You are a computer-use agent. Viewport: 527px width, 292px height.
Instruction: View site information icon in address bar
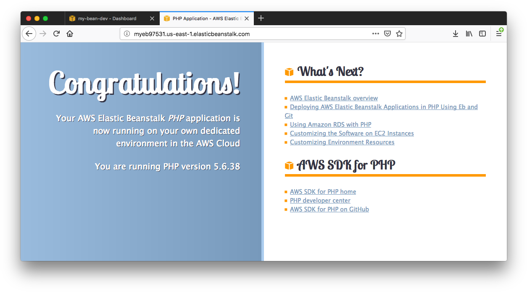127,34
